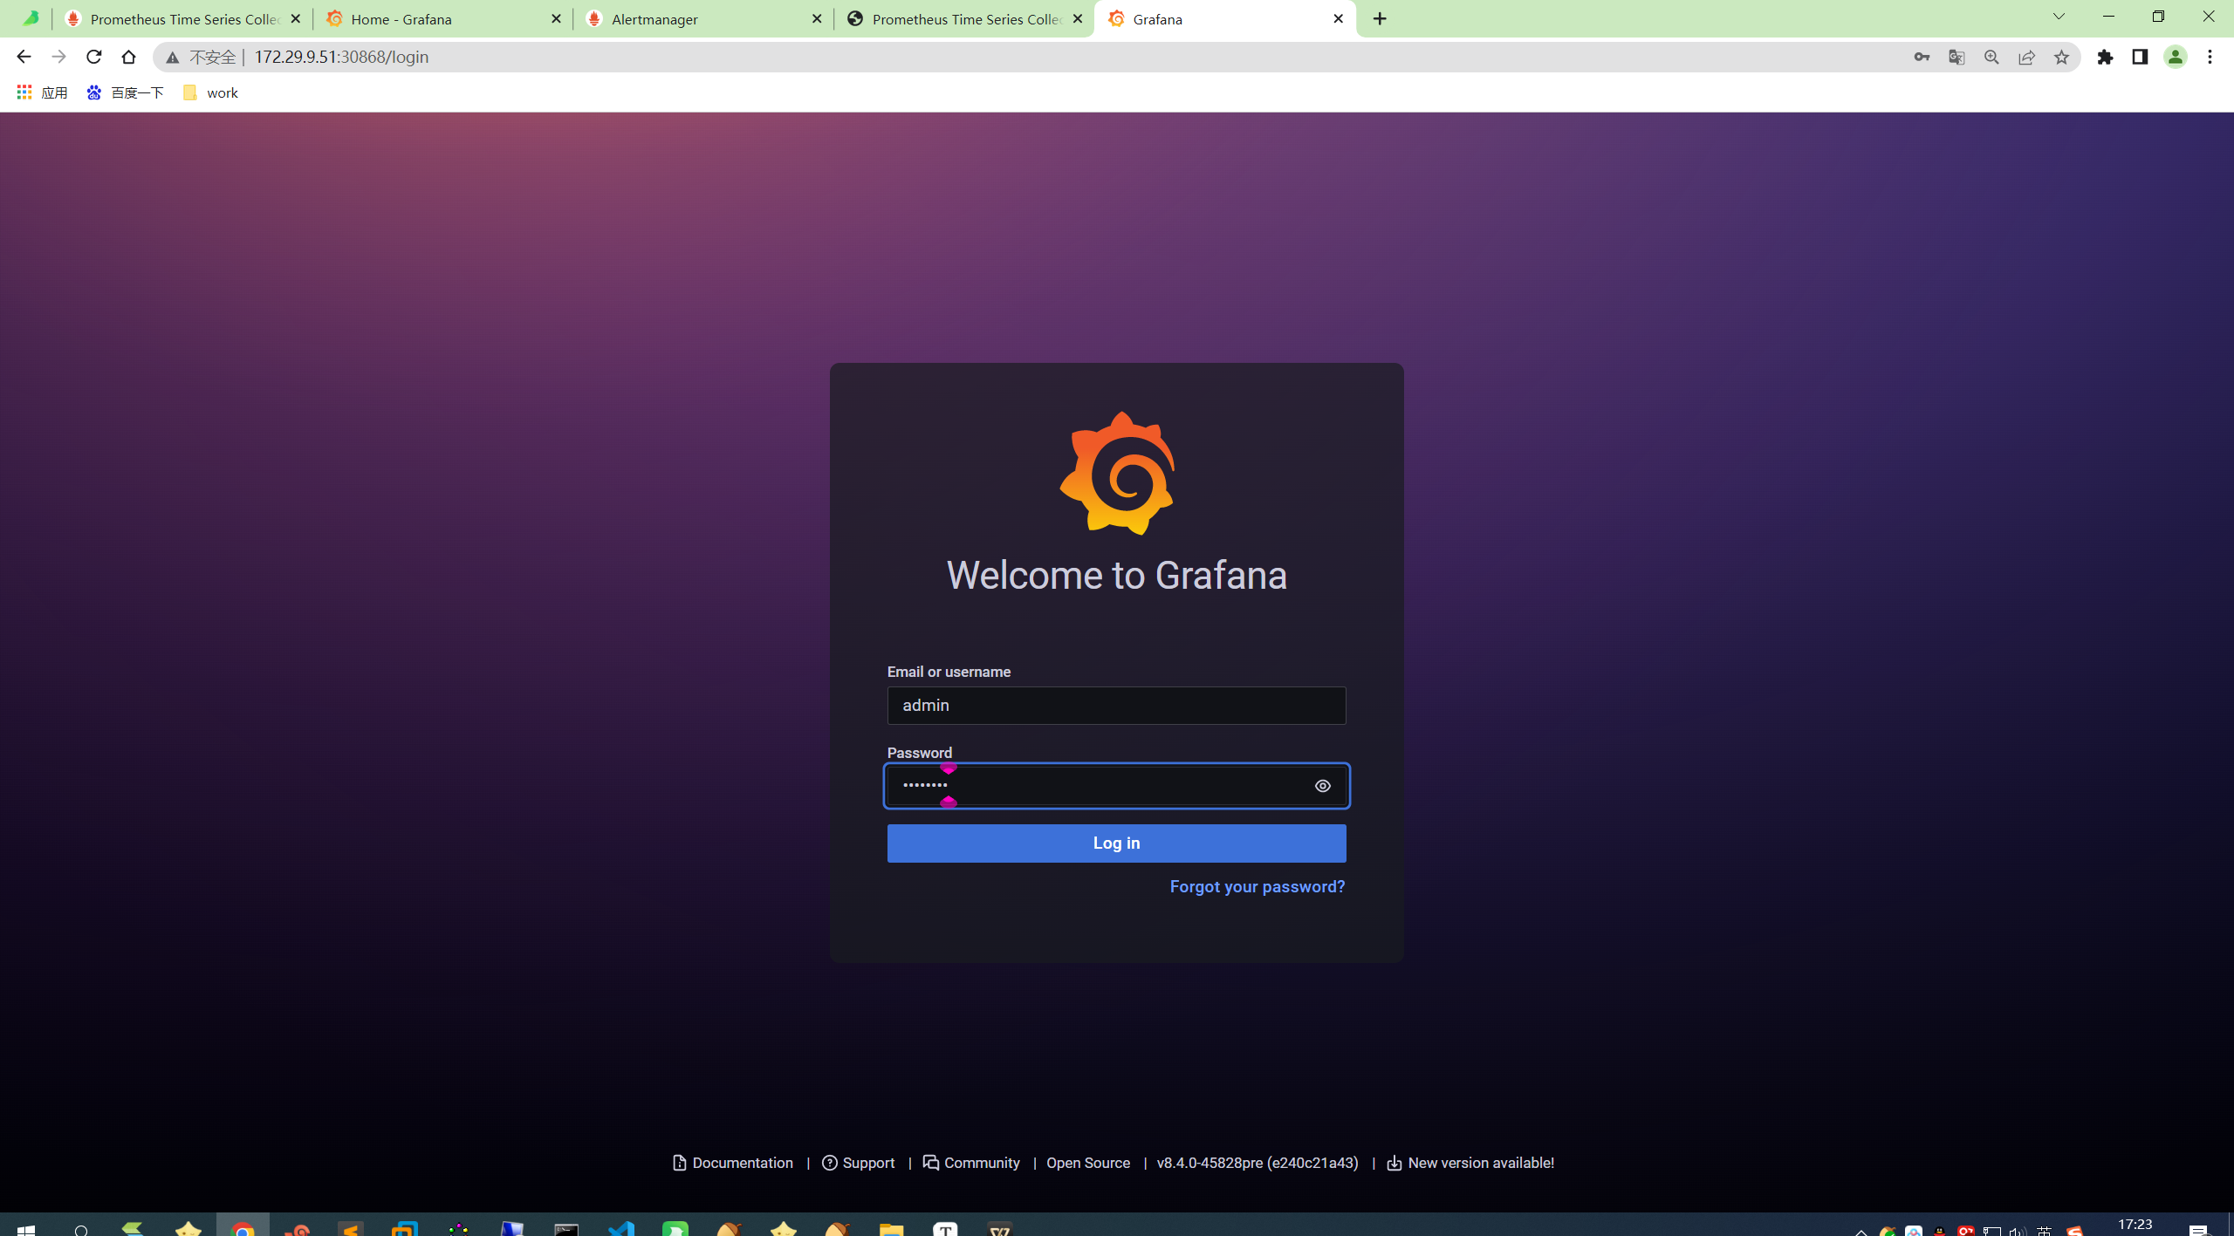Bookmark this page with star icon
The height and width of the screenshot is (1236, 2234).
tap(2061, 57)
